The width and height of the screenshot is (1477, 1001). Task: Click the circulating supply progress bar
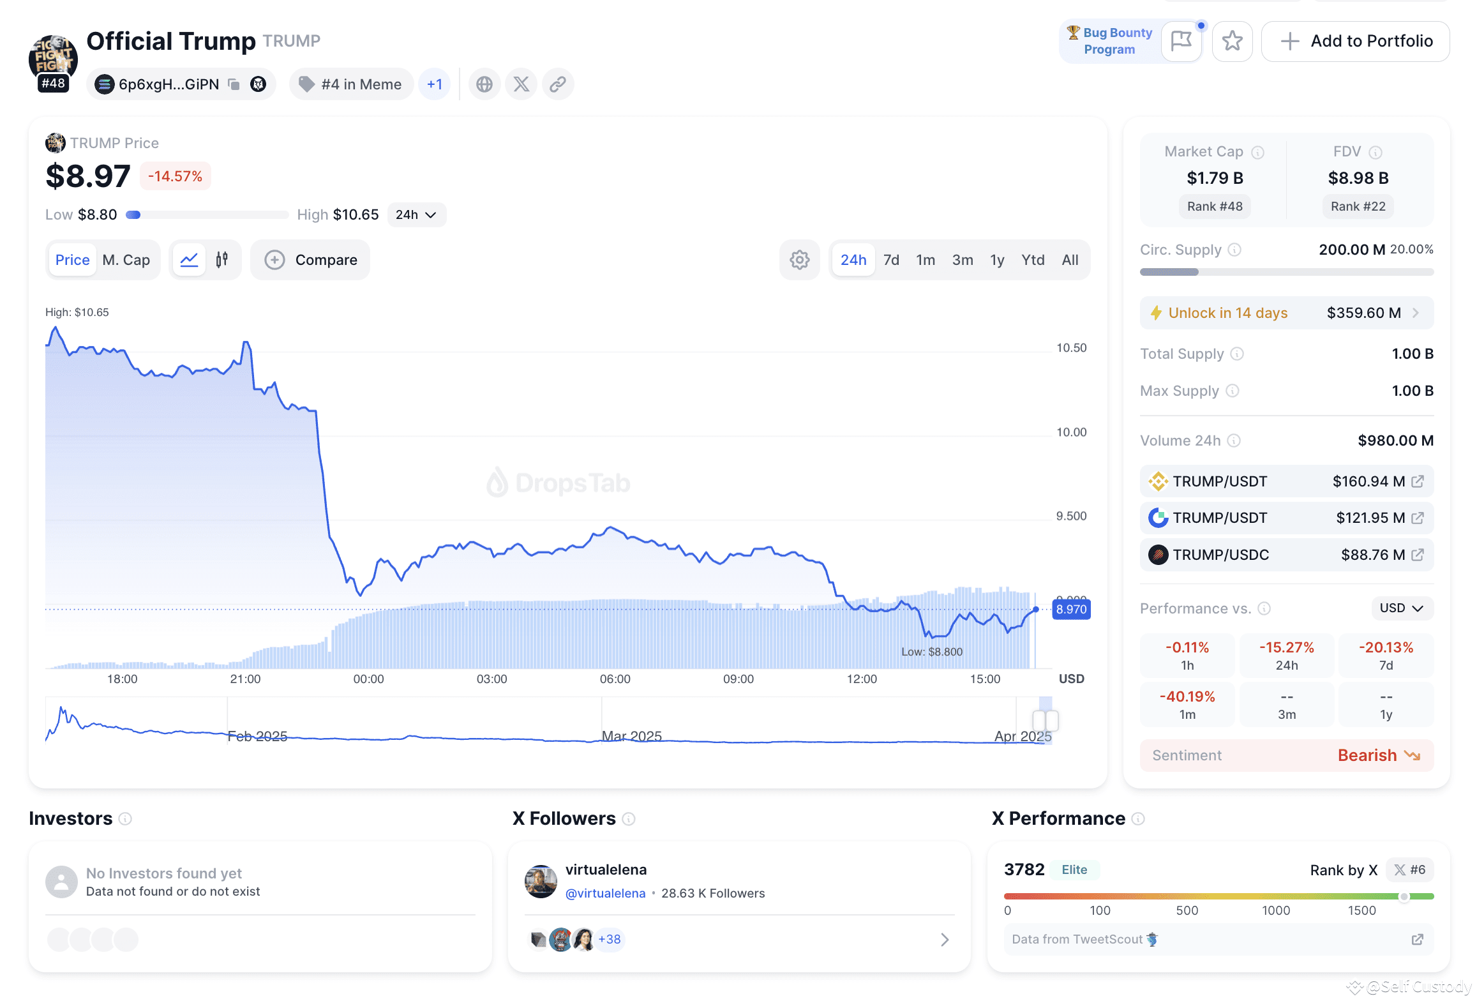(1287, 272)
